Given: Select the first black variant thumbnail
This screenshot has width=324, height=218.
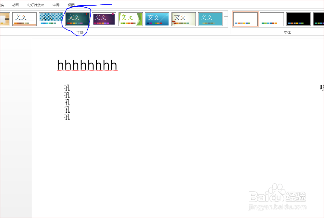Looking at the screenshot, I should pyautogui.click(x=298, y=19).
